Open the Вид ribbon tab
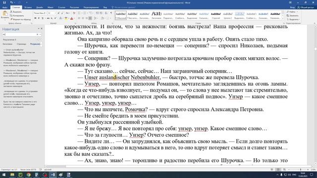The image size is (317, 178). [x=105, y=7]
